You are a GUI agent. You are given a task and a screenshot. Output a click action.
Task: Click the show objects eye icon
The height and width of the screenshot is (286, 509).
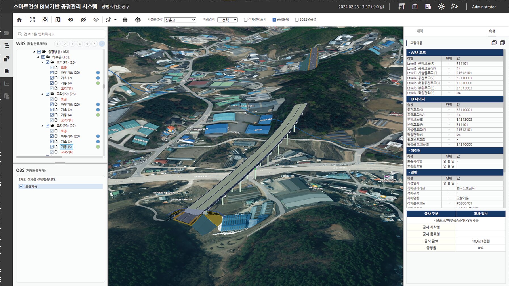pyautogui.click(x=71, y=19)
